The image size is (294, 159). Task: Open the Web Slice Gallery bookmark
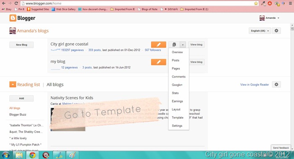(64, 9)
